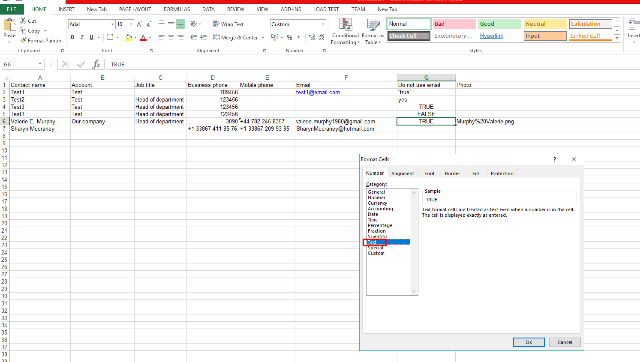Screen dimensions: 640x362
Task: Click the Merge & Center button
Action: point(236,37)
